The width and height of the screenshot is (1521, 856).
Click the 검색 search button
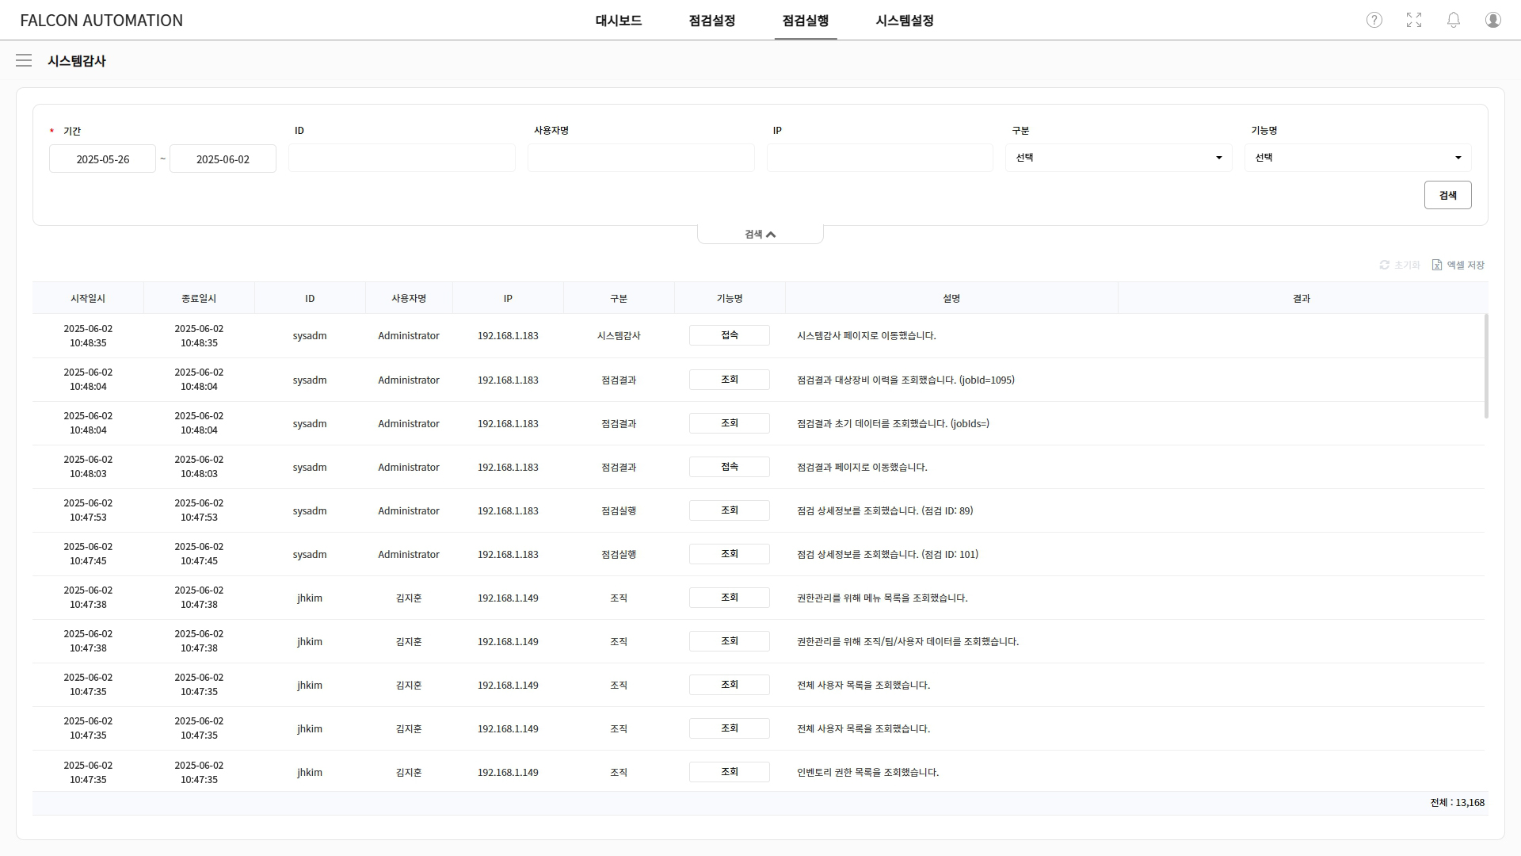[x=1447, y=195]
